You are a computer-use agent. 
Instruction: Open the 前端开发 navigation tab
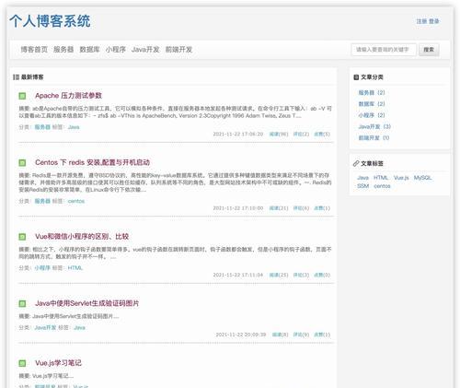point(178,50)
